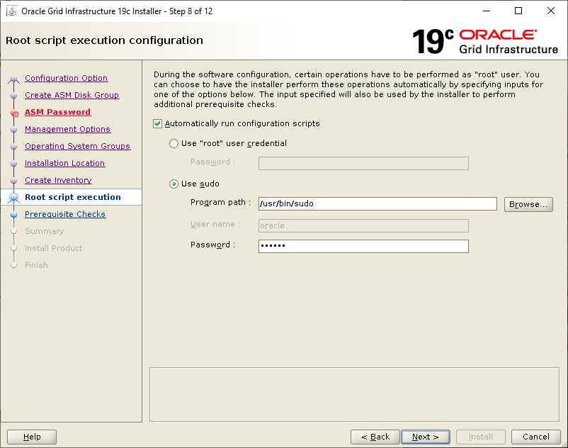The image size is (568, 448).
Task: Proceed with the Next button
Action: (426, 437)
